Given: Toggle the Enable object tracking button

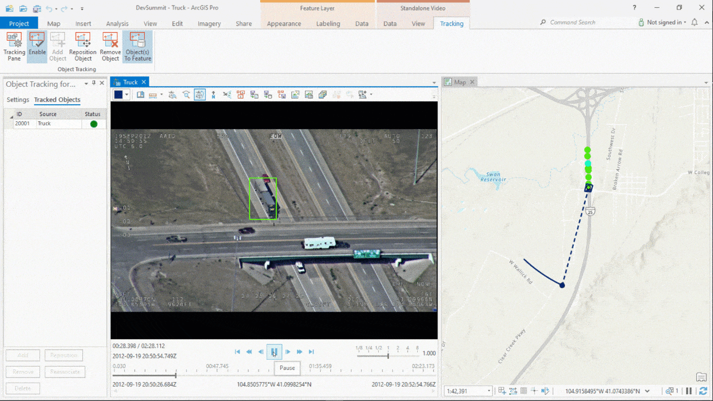Looking at the screenshot, I should pos(37,47).
